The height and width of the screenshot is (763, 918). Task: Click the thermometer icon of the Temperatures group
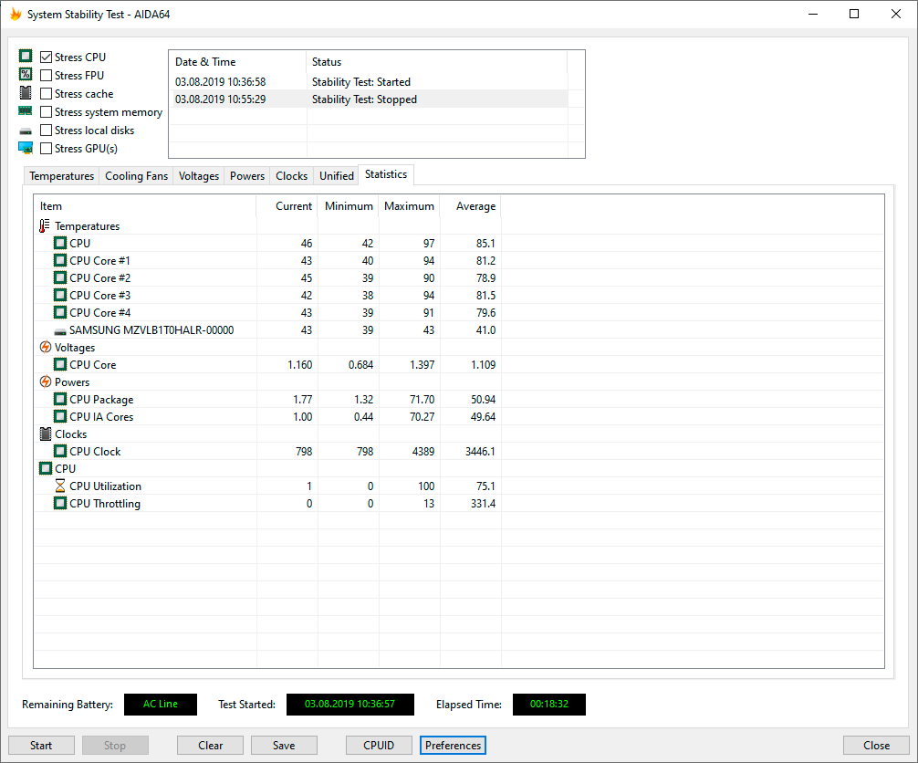point(45,226)
